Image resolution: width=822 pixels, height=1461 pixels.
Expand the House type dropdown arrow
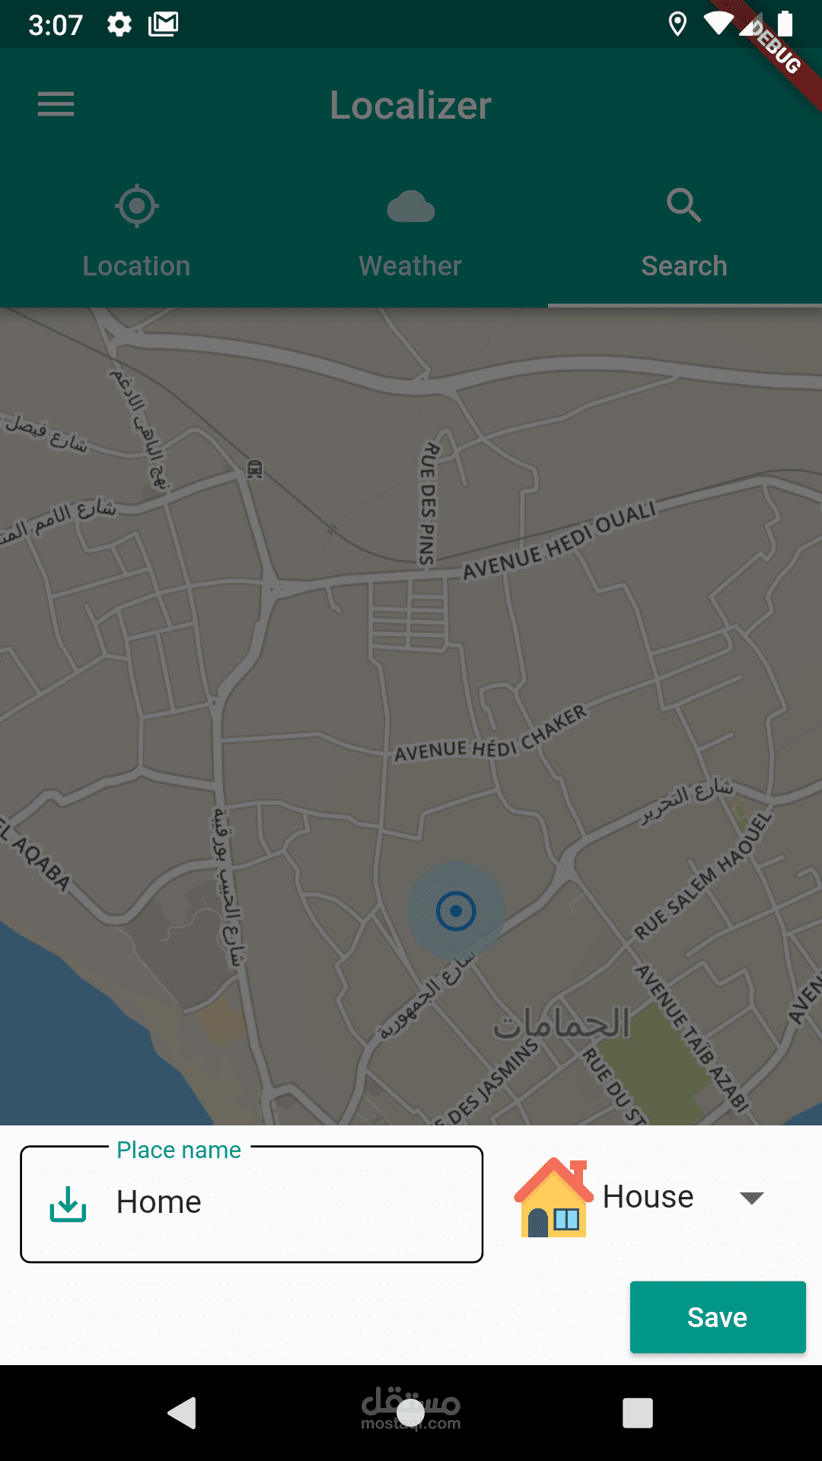pos(751,1198)
